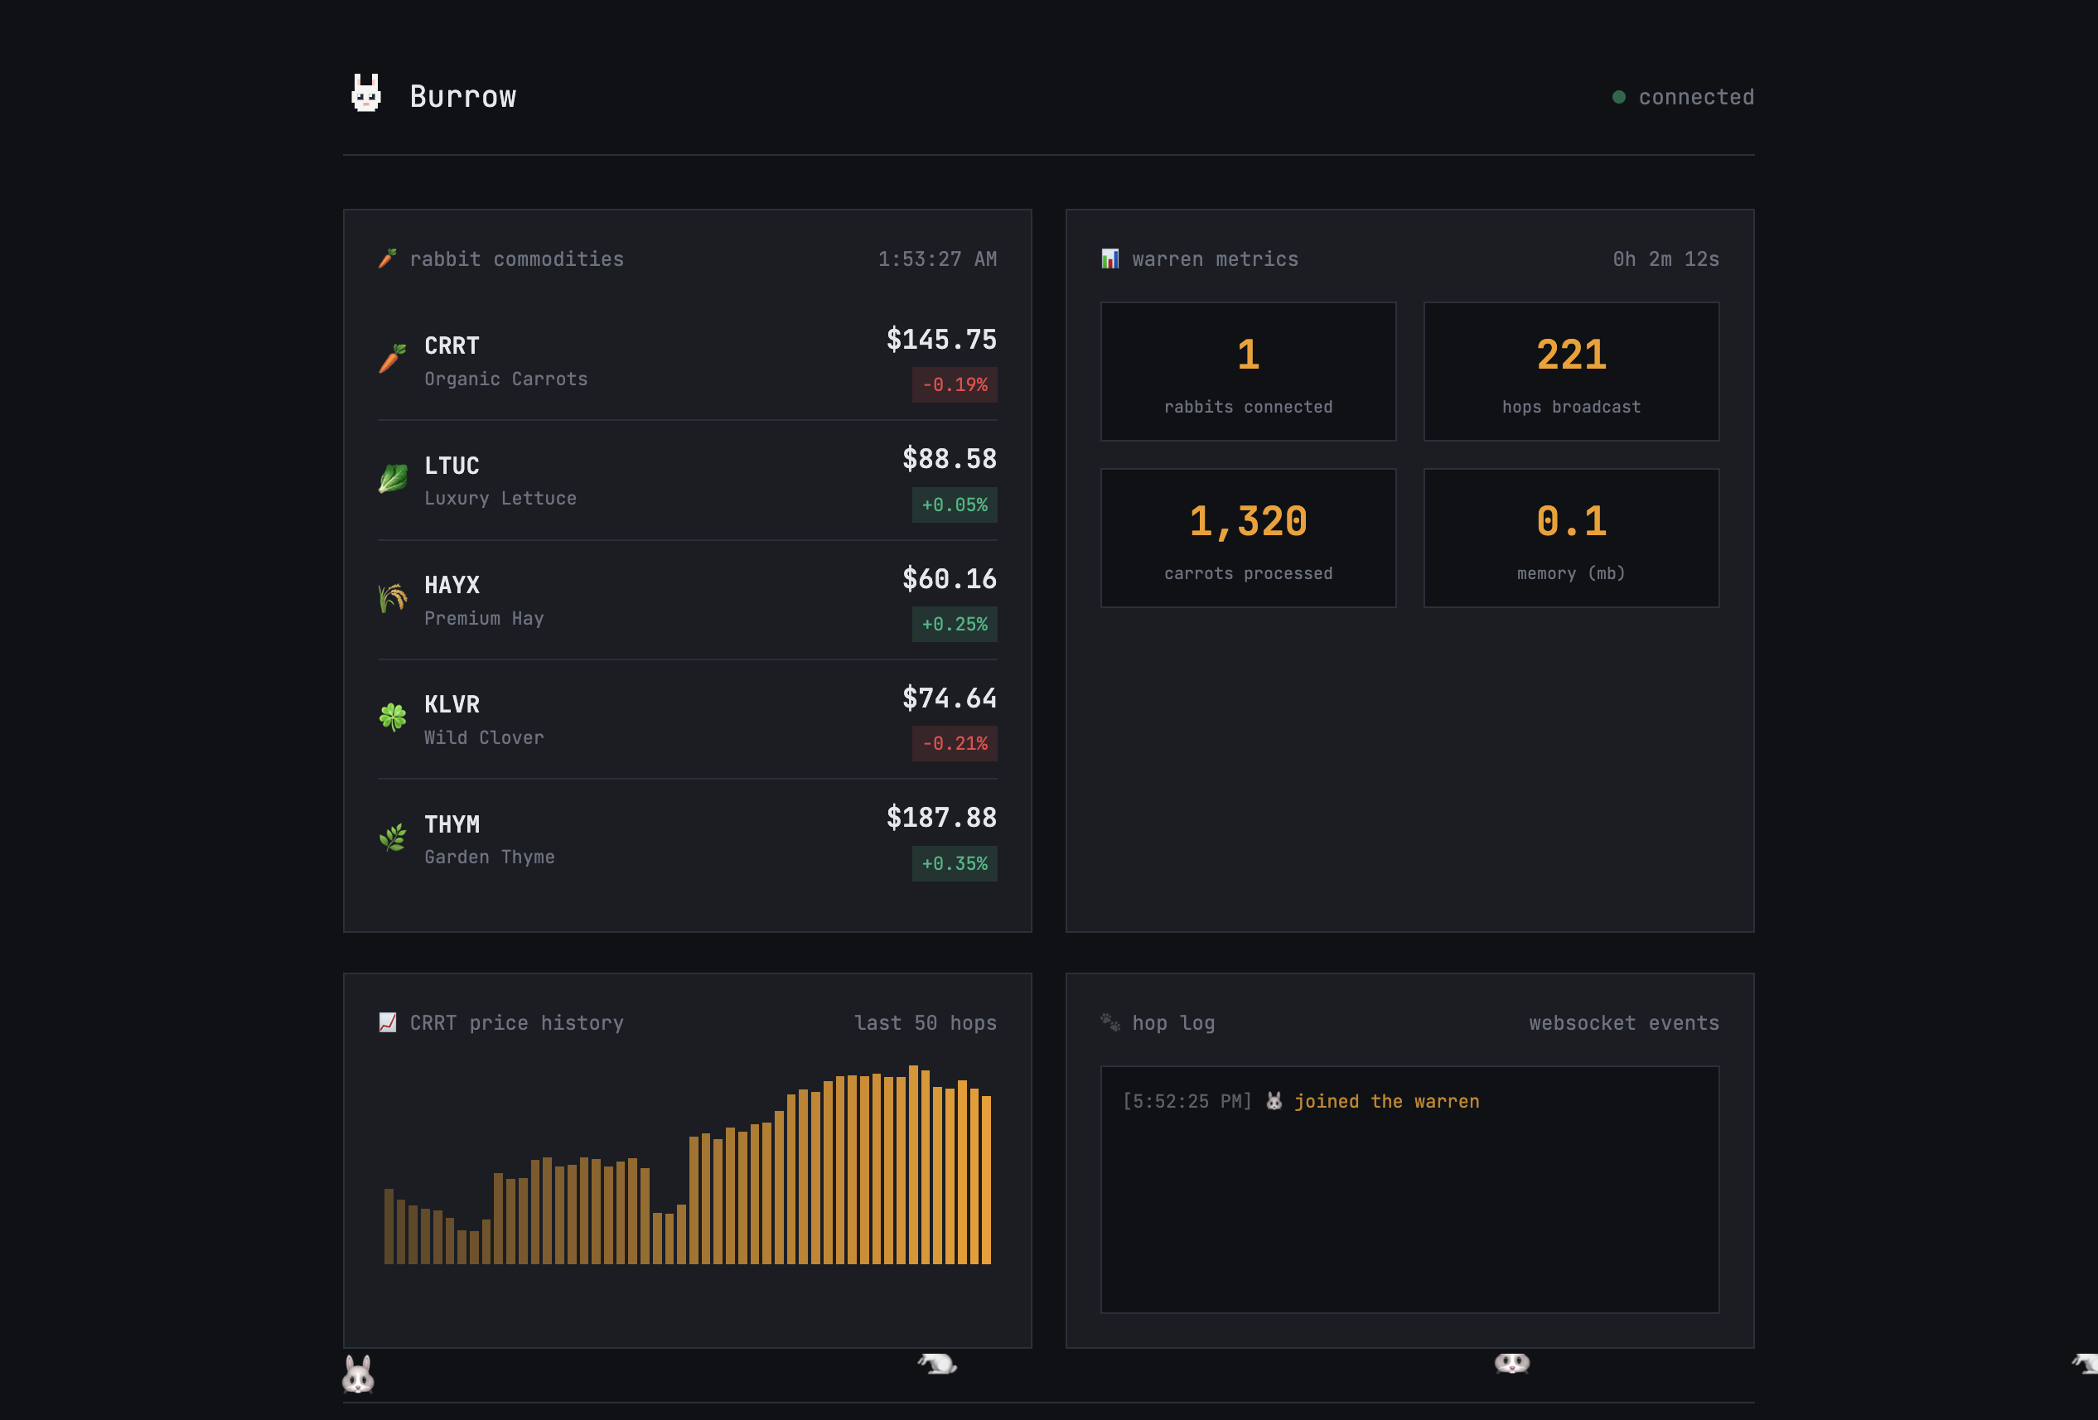Click the bar chart icon for warren metrics
Viewport: 2098px width, 1420px height.
click(x=1110, y=258)
